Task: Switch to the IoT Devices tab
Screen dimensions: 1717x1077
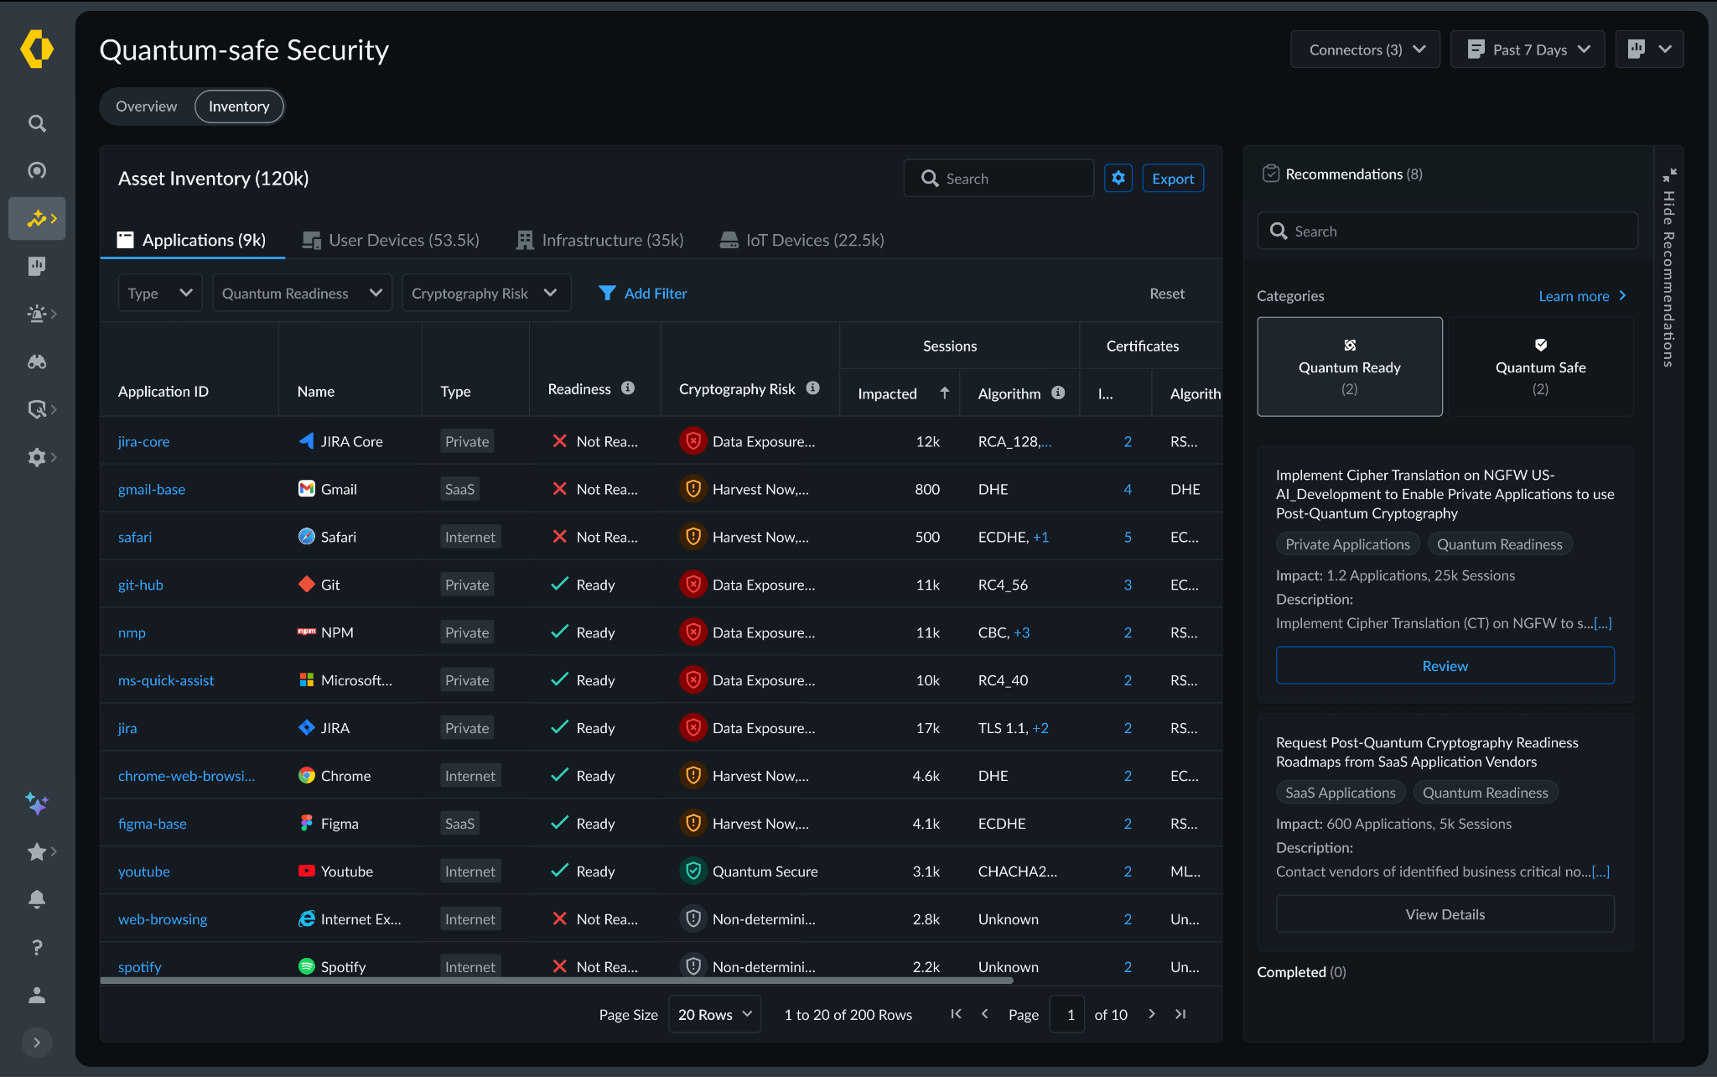Action: click(801, 240)
